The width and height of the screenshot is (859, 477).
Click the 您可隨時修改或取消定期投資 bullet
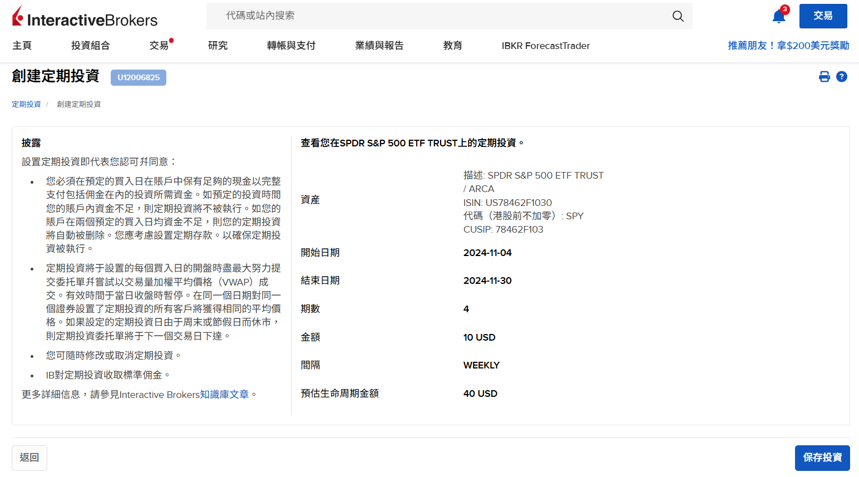[113, 356]
